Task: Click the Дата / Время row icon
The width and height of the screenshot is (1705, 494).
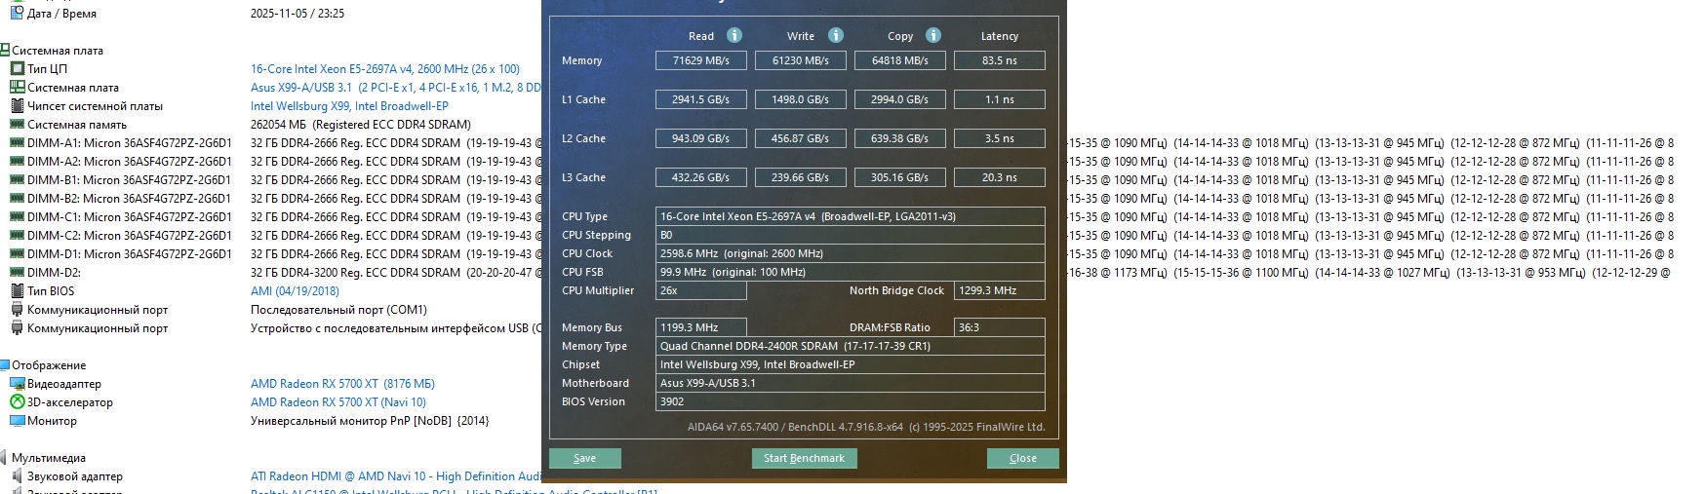Action: point(17,13)
